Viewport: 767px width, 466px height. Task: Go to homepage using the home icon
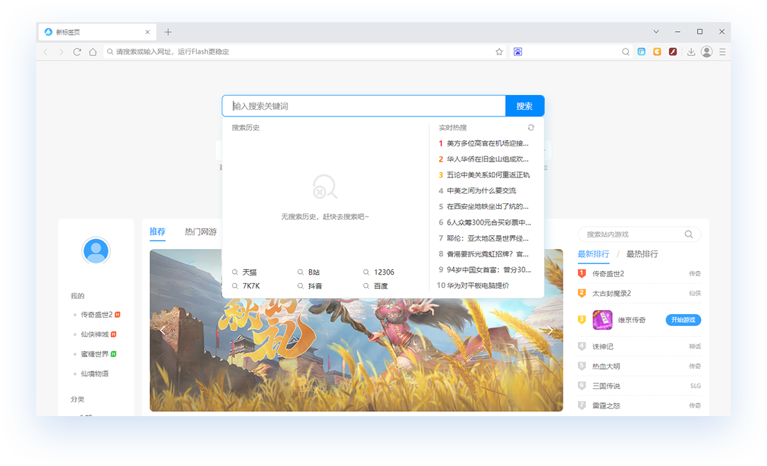click(x=93, y=51)
